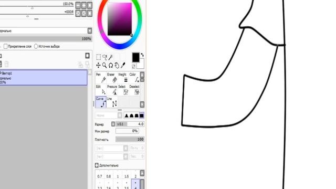Select the Hand pan tool
Image resolution: width=336 pixels, height=189 pixels.
117,65
